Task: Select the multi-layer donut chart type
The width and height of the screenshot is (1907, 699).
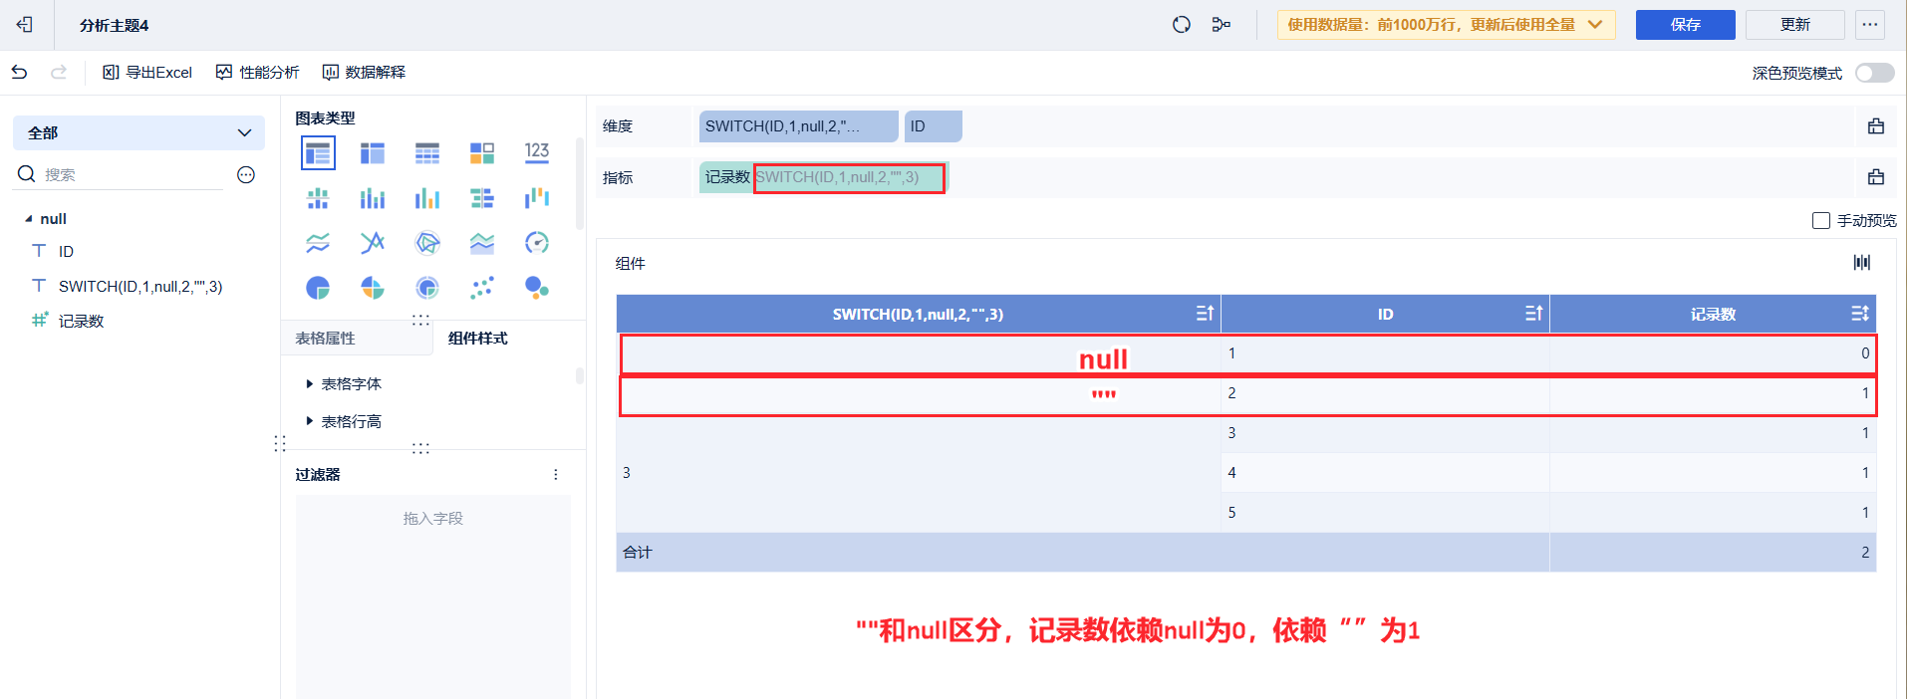Action: coord(427,288)
